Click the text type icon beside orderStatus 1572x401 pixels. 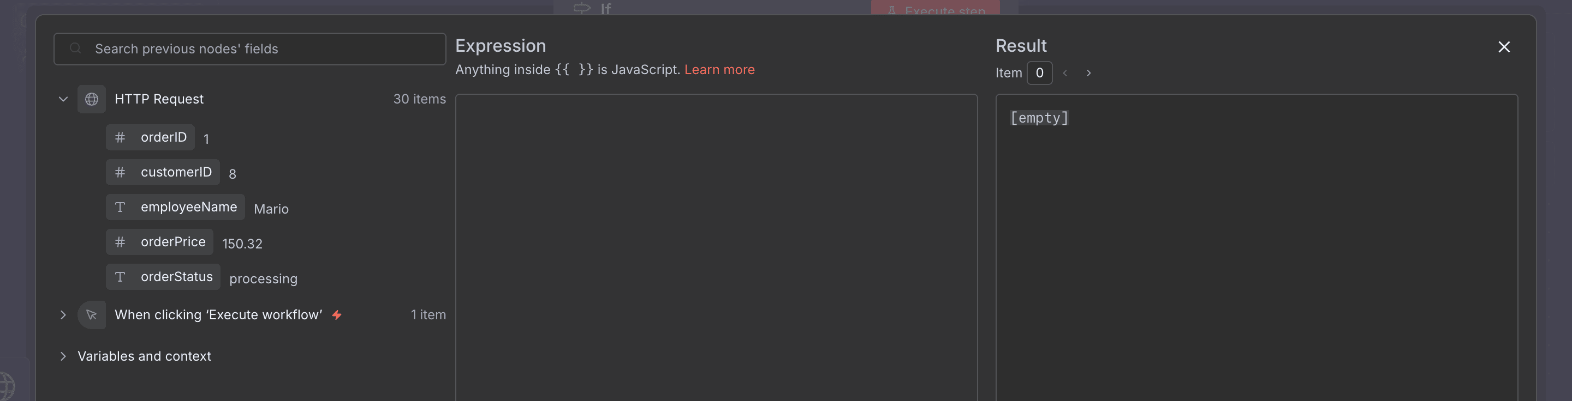tap(120, 277)
